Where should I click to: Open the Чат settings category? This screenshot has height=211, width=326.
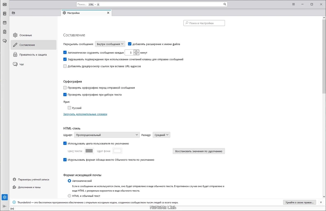point(33,64)
